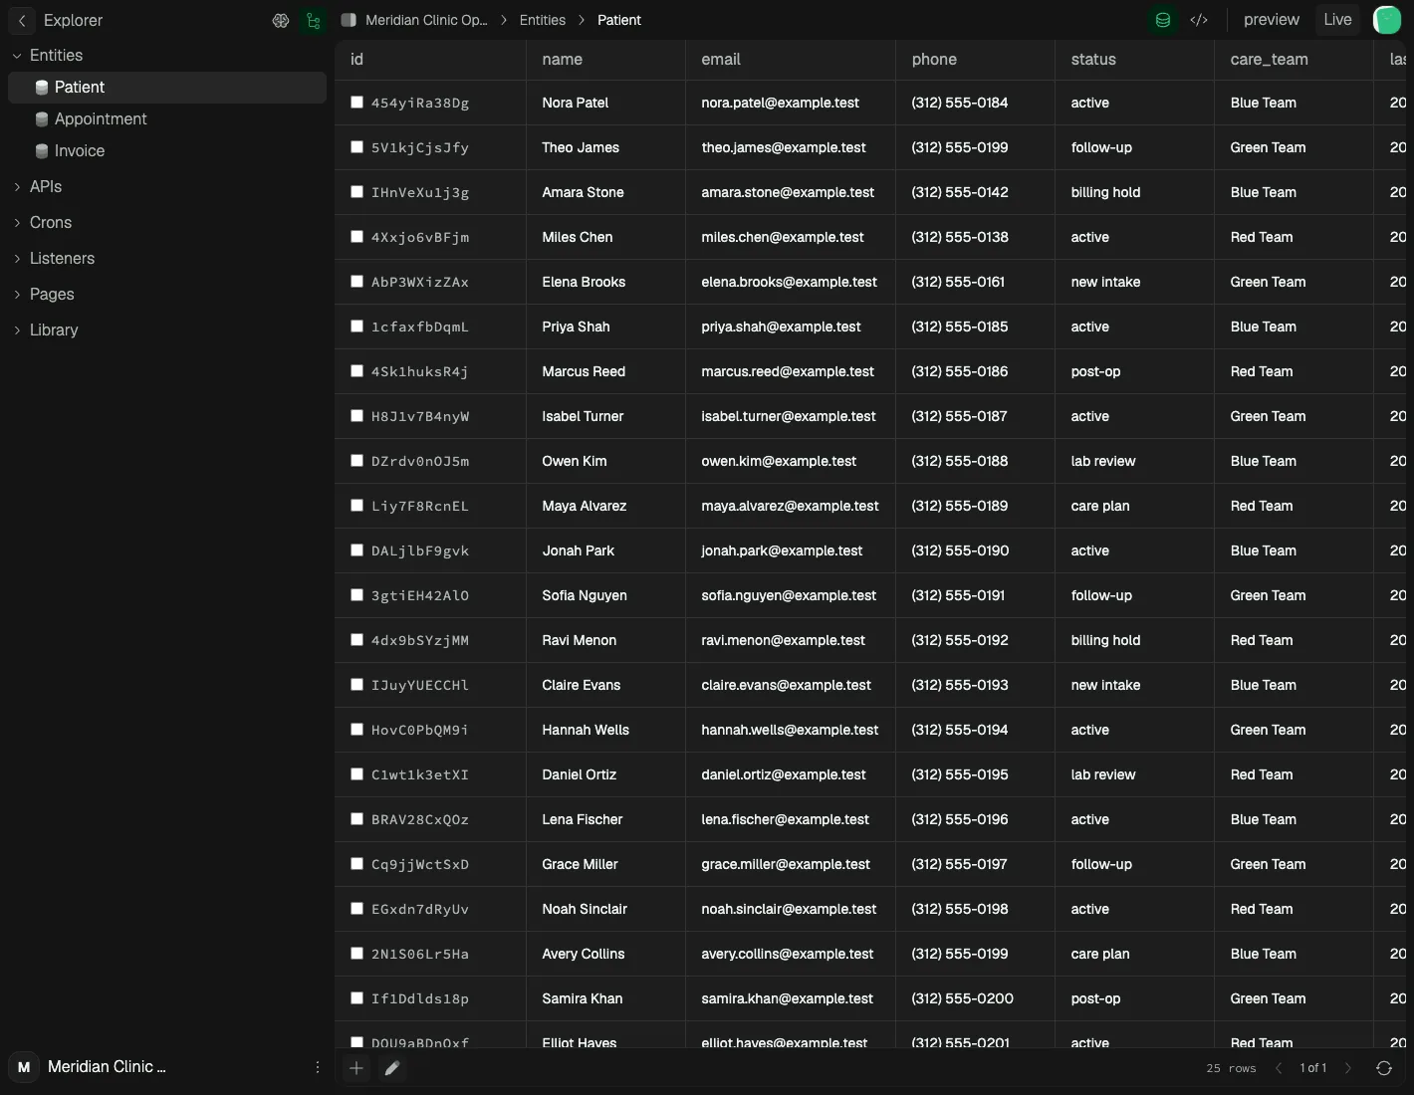Tick checkbox for Maya Alvarez row
The height and width of the screenshot is (1095, 1414).
pos(356,505)
